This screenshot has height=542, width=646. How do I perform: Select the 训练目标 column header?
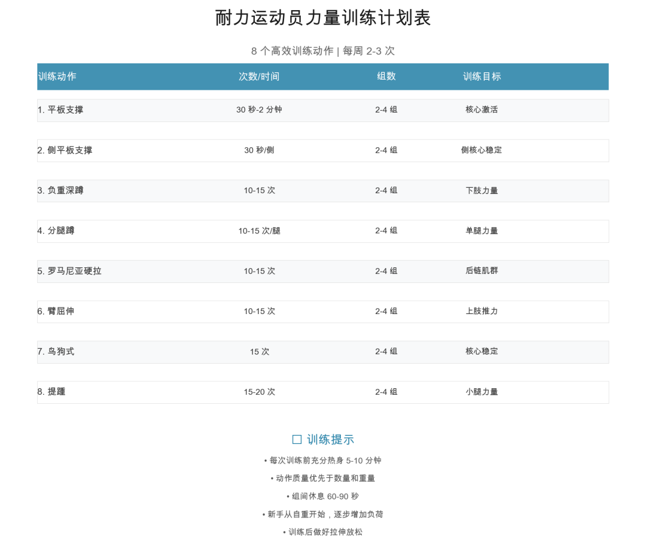[482, 77]
